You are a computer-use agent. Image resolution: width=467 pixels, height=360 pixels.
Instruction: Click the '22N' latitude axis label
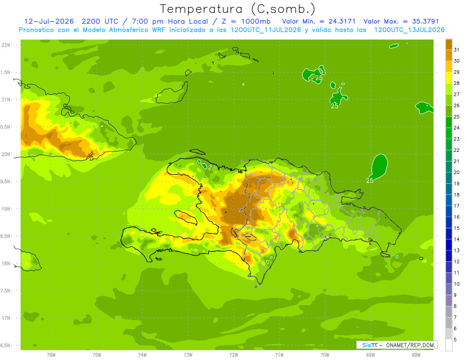[7, 45]
